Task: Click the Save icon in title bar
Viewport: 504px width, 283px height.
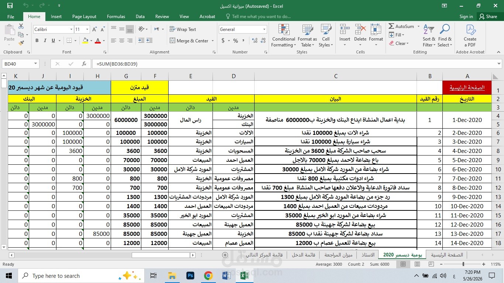Action: pos(10,6)
